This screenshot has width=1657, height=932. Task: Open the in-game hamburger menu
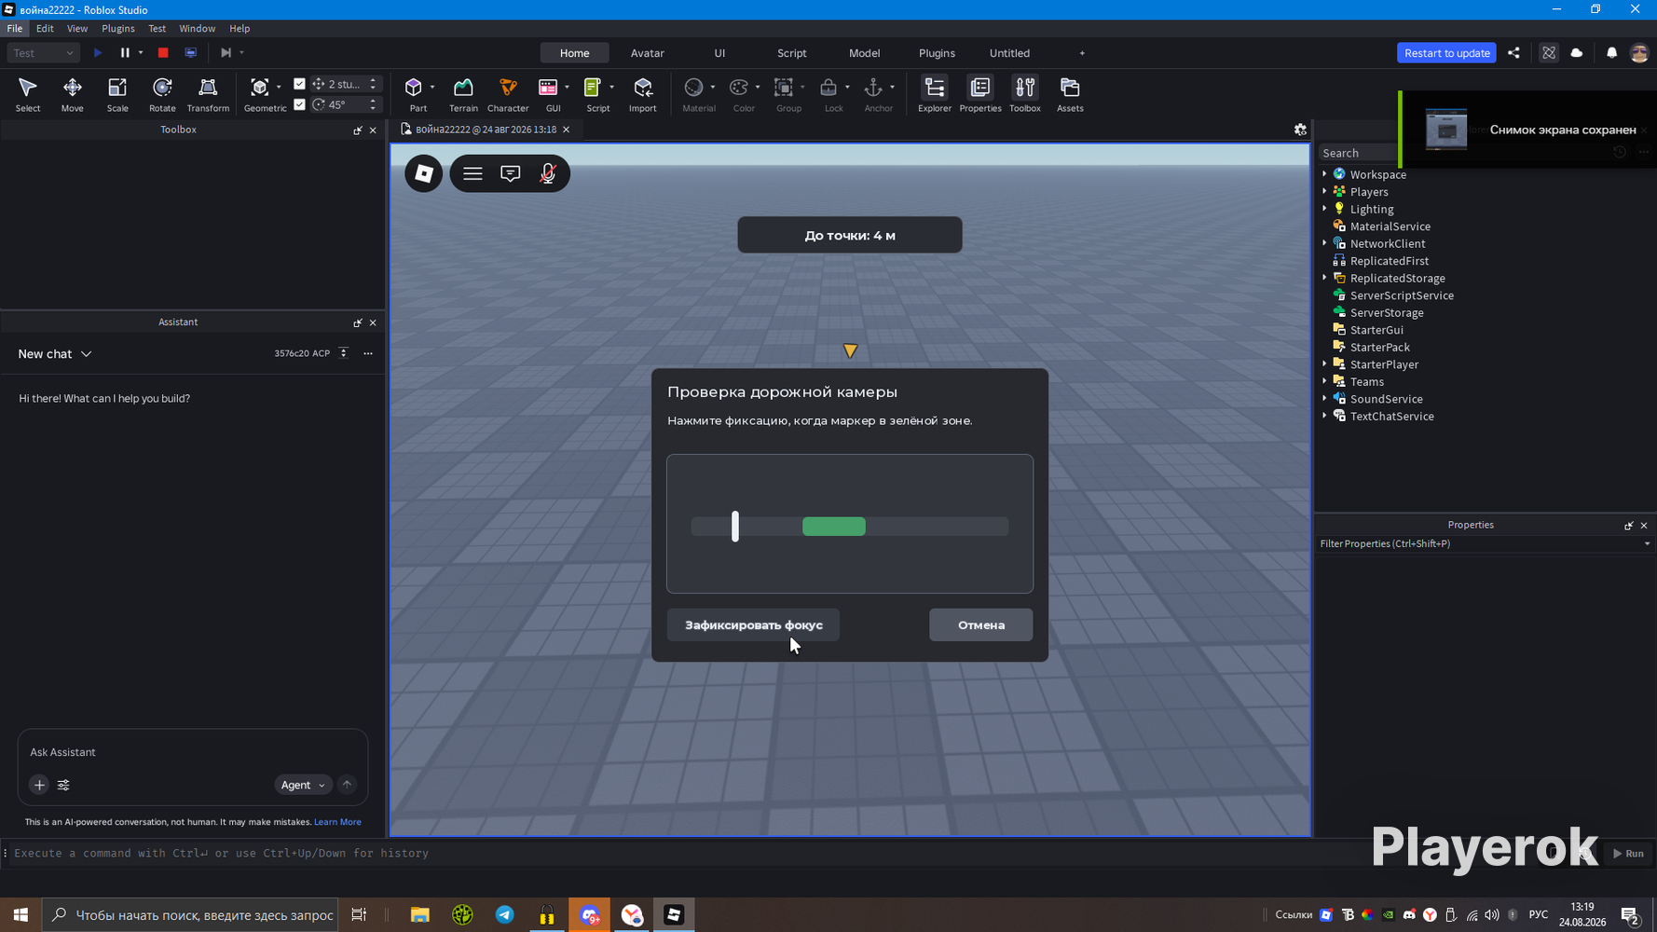click(x=472, y=173)
